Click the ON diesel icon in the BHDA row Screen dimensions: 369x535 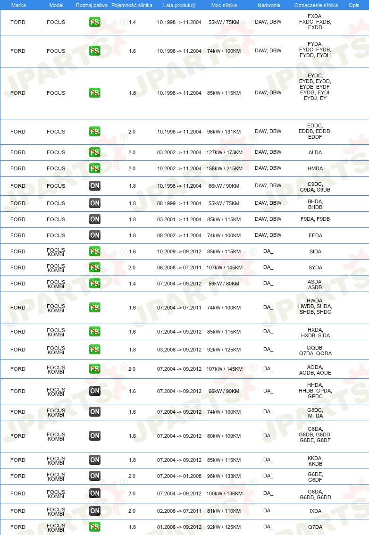pyautogui.click(x=94, y=203)
